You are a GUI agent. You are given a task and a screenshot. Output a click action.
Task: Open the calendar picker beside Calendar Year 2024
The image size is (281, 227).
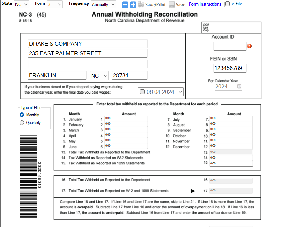[x=239, y=86]
